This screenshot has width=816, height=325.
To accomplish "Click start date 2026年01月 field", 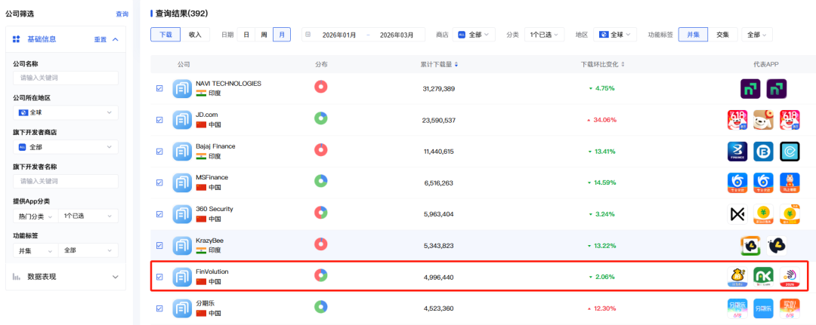I will (339, 35).
